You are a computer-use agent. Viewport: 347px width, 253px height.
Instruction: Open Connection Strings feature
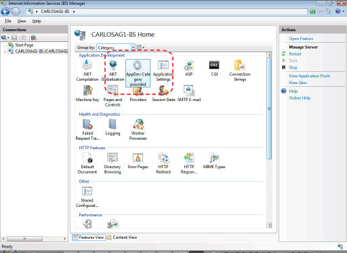[x=240, y=71]
